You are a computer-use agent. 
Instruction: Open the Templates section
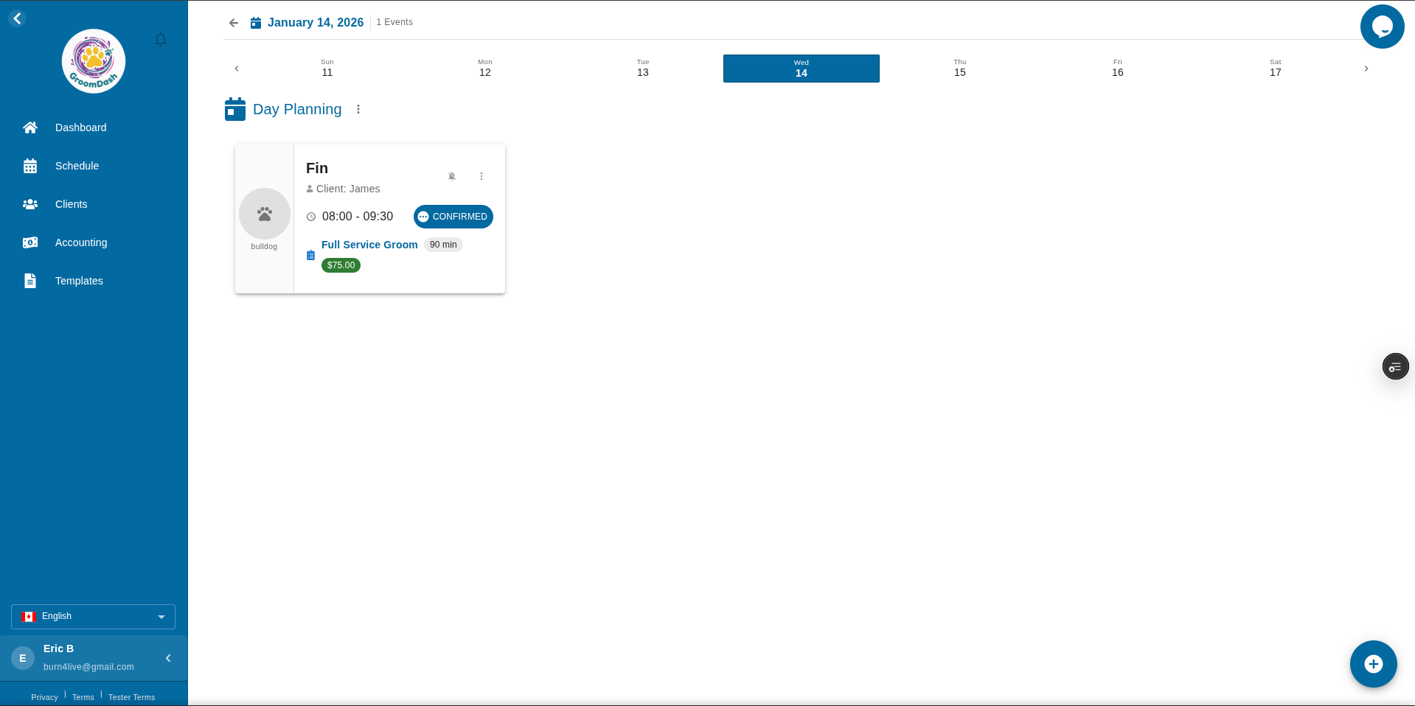click(x=78, y=281)
